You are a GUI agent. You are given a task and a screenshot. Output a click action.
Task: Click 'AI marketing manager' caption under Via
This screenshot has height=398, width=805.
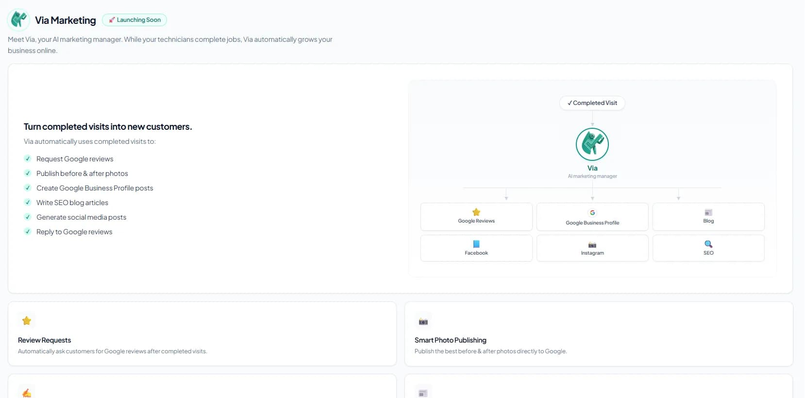pos(592,176)
